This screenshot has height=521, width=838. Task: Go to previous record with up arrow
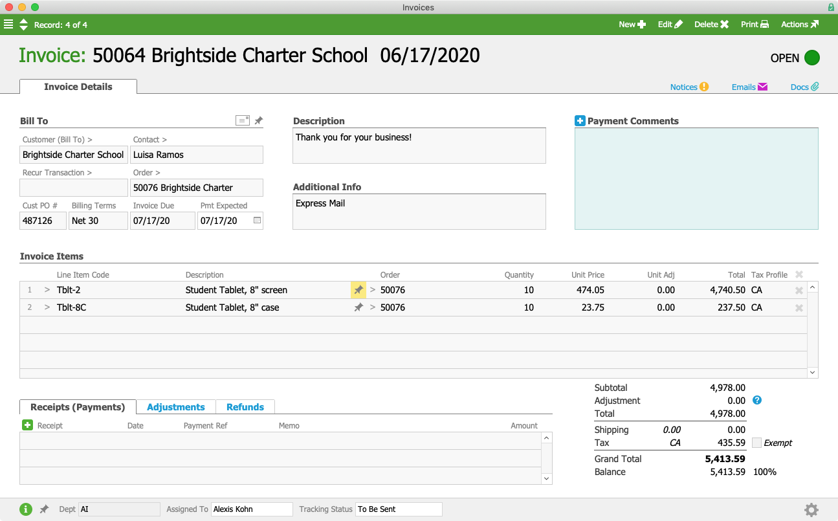click(x=24, y=21)
